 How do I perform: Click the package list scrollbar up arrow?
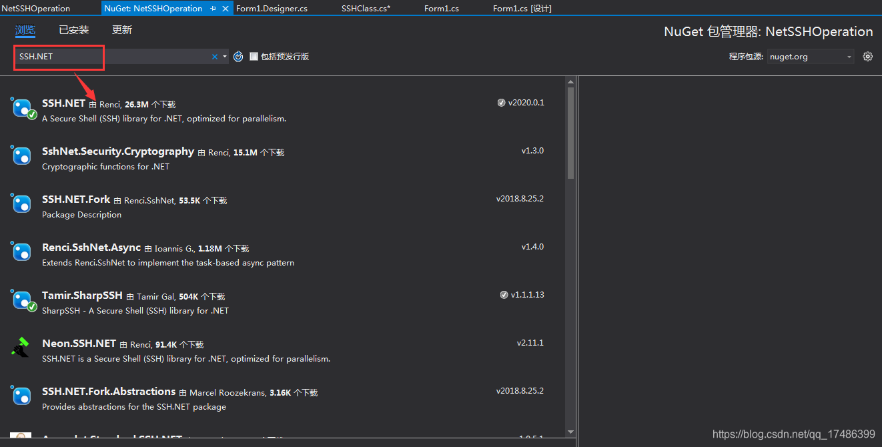(570, 81)
